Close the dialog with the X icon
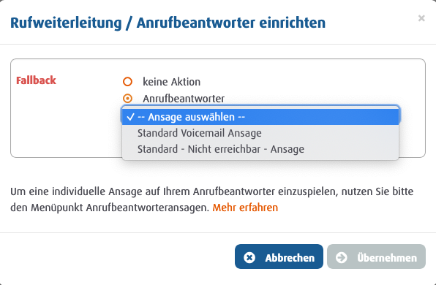 [x=421, y=18]
